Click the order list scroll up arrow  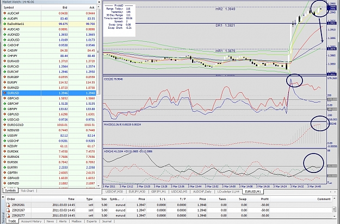point(334,199)
